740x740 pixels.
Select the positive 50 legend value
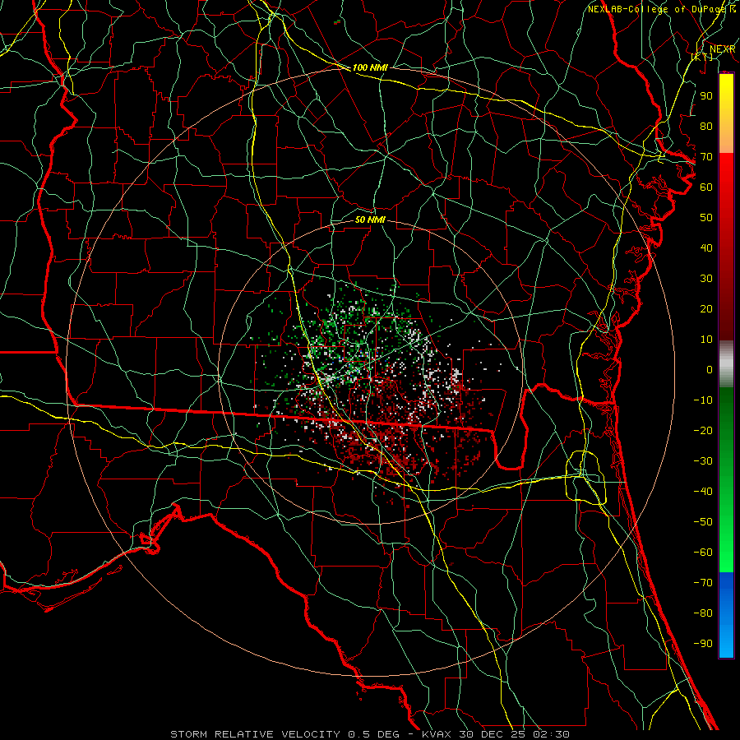[x=706, y=218]
